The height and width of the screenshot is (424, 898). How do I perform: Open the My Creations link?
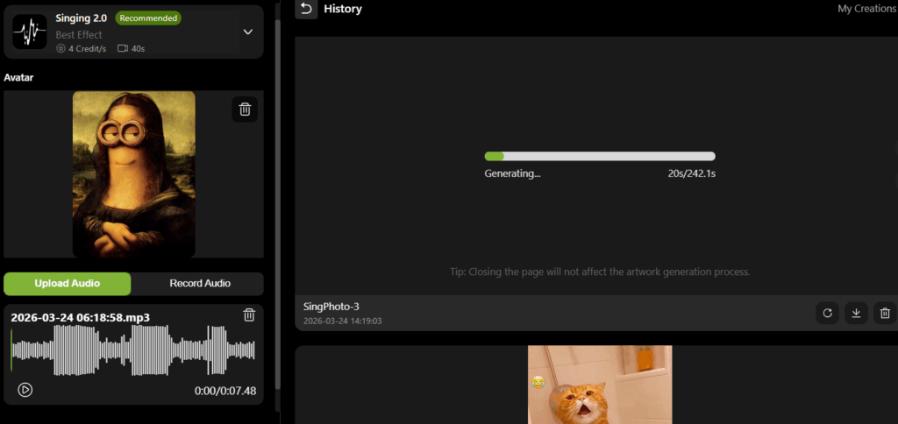[x=866, y=9]
